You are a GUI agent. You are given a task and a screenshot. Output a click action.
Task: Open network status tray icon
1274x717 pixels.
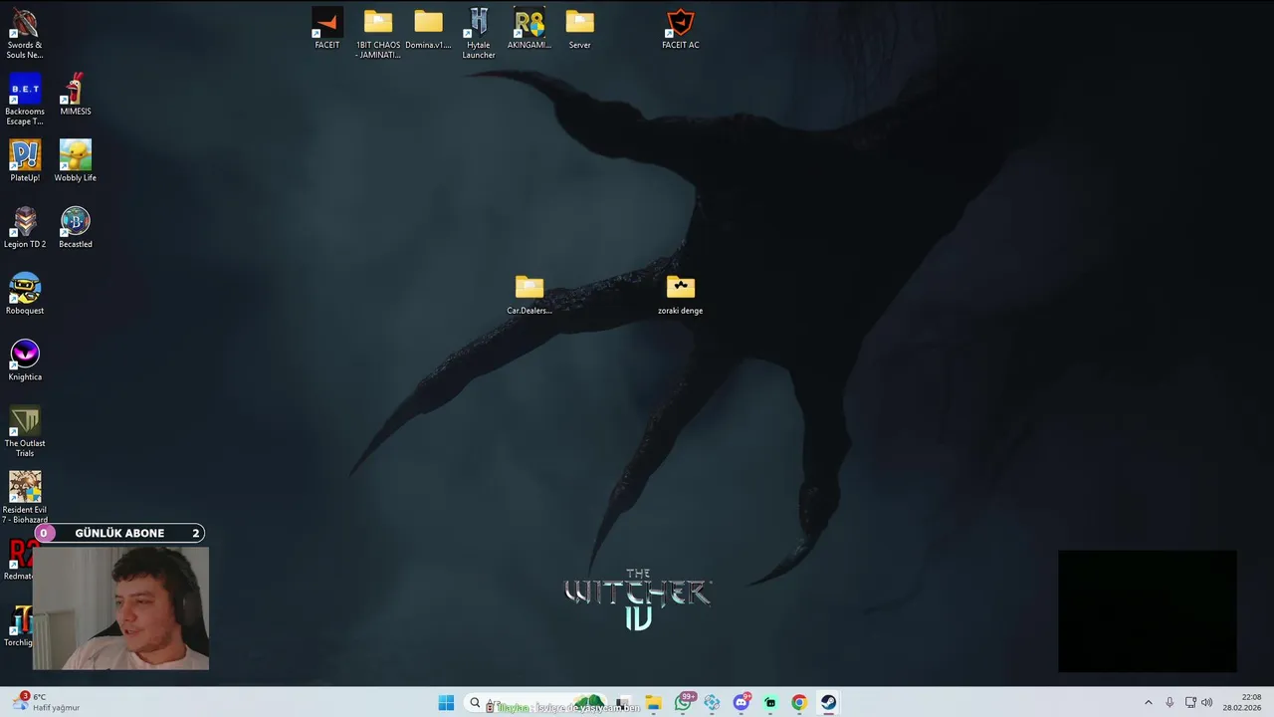coord(1190,703)
